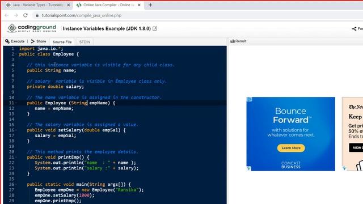The image size is (363, 204).
Task: Reload the page with refresh icon
Action: (25, 15)
